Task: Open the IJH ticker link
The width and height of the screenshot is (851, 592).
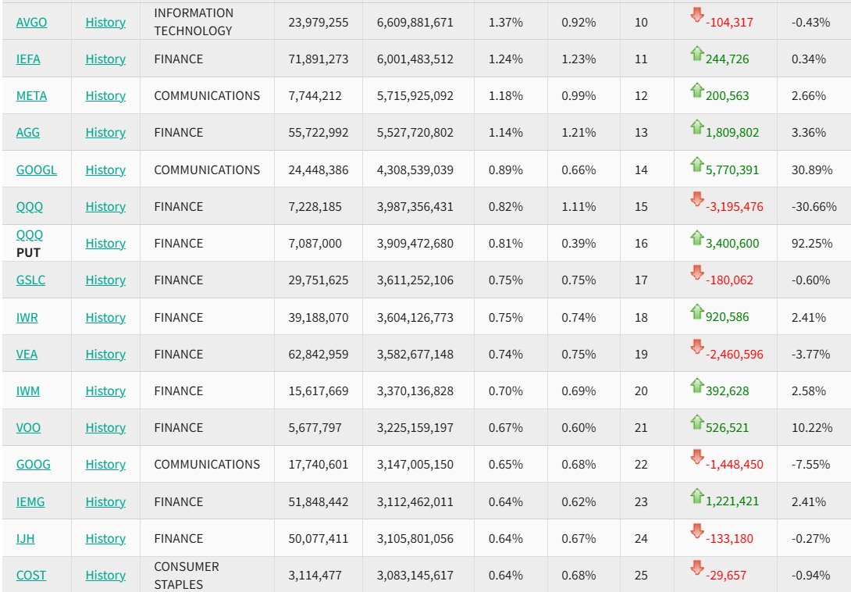Action: point(25,539)
